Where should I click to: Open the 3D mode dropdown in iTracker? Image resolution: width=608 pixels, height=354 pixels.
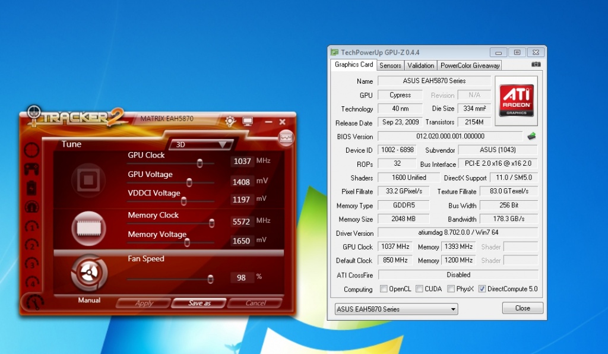[x=201, y=144]
